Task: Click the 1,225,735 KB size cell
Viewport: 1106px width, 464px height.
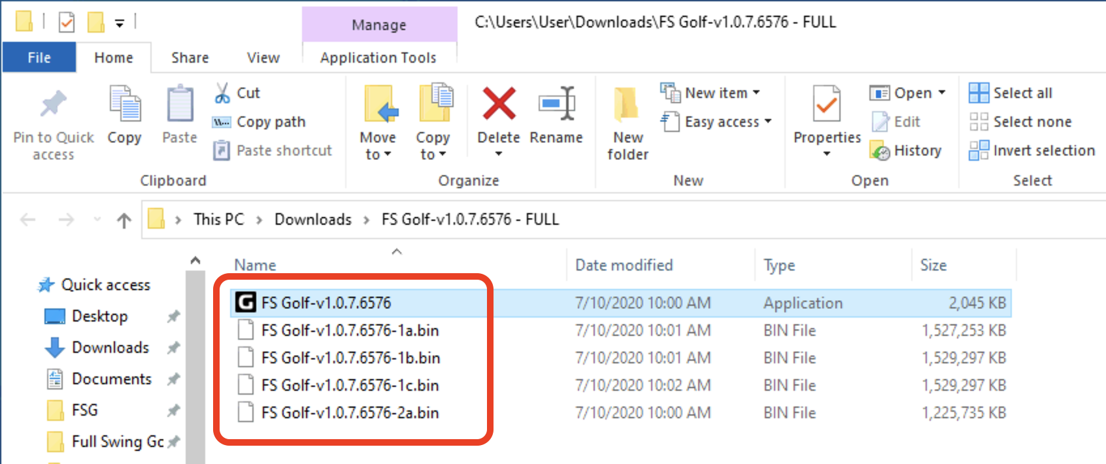Action: pyautogui.click(x=964, y=413)
